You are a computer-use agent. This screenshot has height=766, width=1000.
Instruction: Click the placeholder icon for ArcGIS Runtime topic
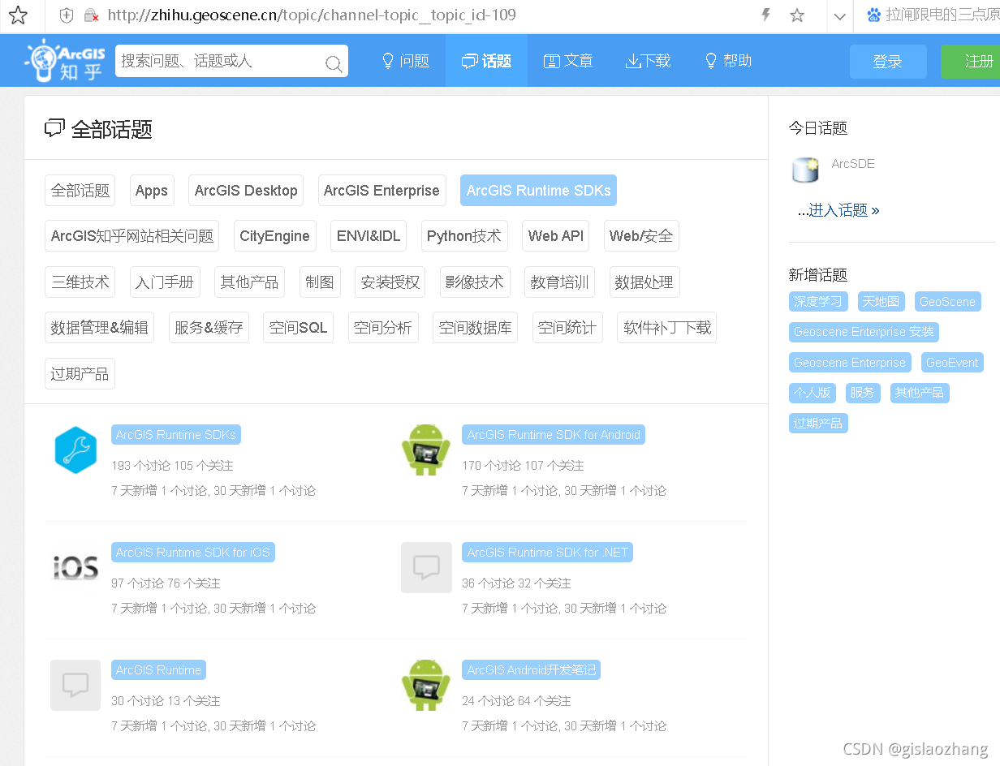(x=75, y=685)
